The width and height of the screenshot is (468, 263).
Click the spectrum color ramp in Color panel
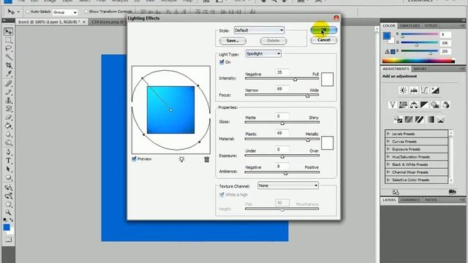pyautogui.click(x=418, y=61)
